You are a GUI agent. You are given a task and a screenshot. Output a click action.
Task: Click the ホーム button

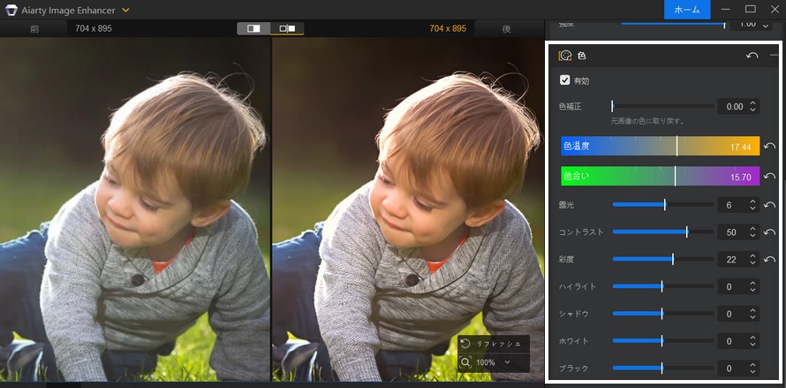tap(687, 10)
